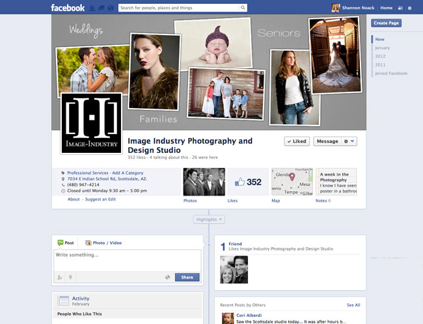The height and width of the screenshot is (324, 423).
Task: Jump to January on timeline
Action: 382,47
